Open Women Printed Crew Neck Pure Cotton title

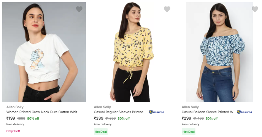tap(43, 112)
